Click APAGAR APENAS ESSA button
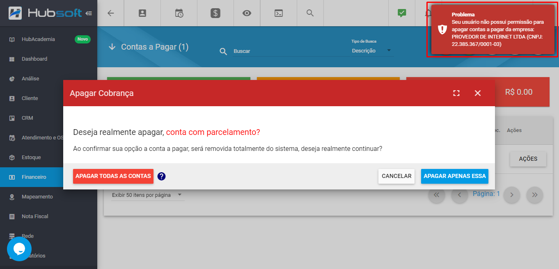 pyautogui.click(x=455, y=176)
